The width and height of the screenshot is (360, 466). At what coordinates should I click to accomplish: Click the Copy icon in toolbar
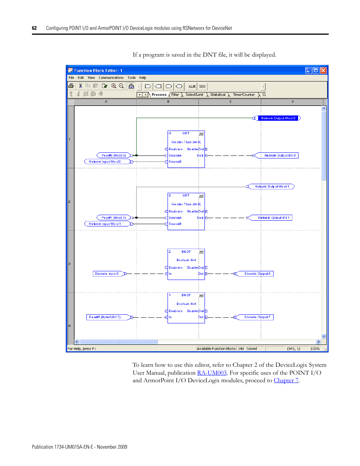click(88, 86)
